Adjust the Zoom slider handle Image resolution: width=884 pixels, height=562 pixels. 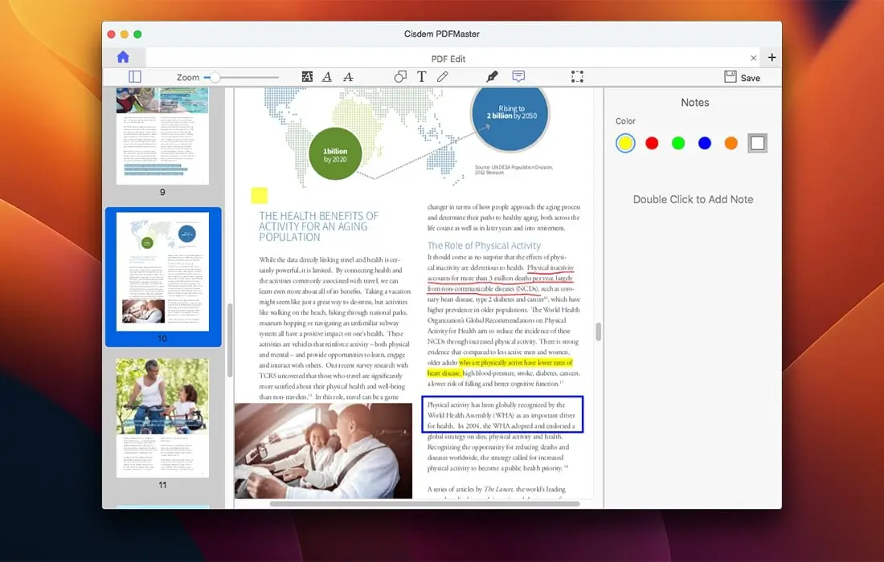point(215,77)
